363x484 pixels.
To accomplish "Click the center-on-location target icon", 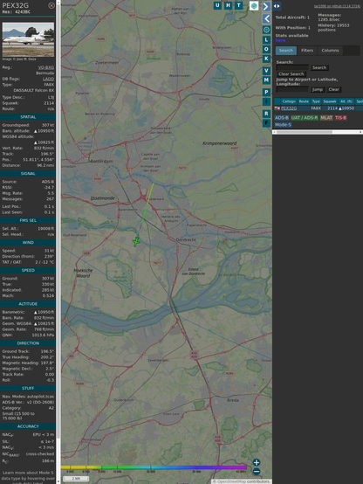I will click(266, 30).
